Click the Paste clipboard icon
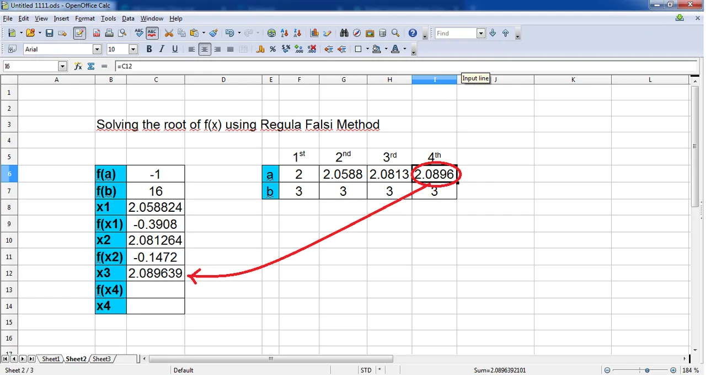 [194, 33]
